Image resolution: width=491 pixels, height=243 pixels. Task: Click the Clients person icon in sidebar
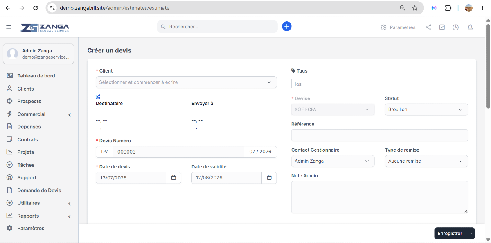pyautogui.click(x=9, y=89)
